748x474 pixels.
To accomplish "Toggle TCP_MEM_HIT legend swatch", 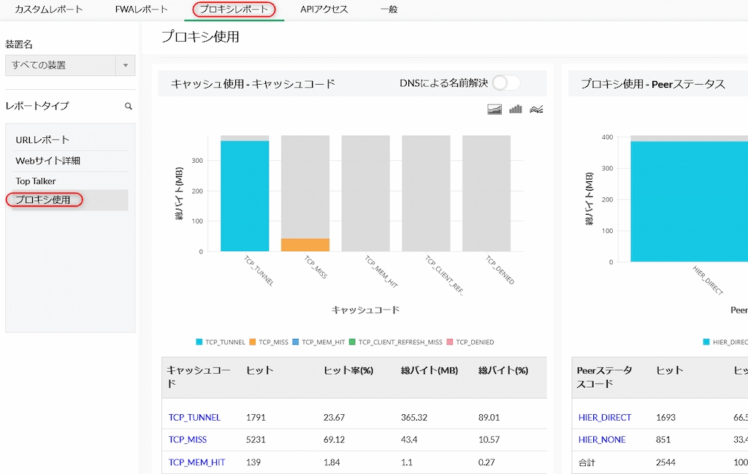I will pyautogui.click(x=295, y=342).
